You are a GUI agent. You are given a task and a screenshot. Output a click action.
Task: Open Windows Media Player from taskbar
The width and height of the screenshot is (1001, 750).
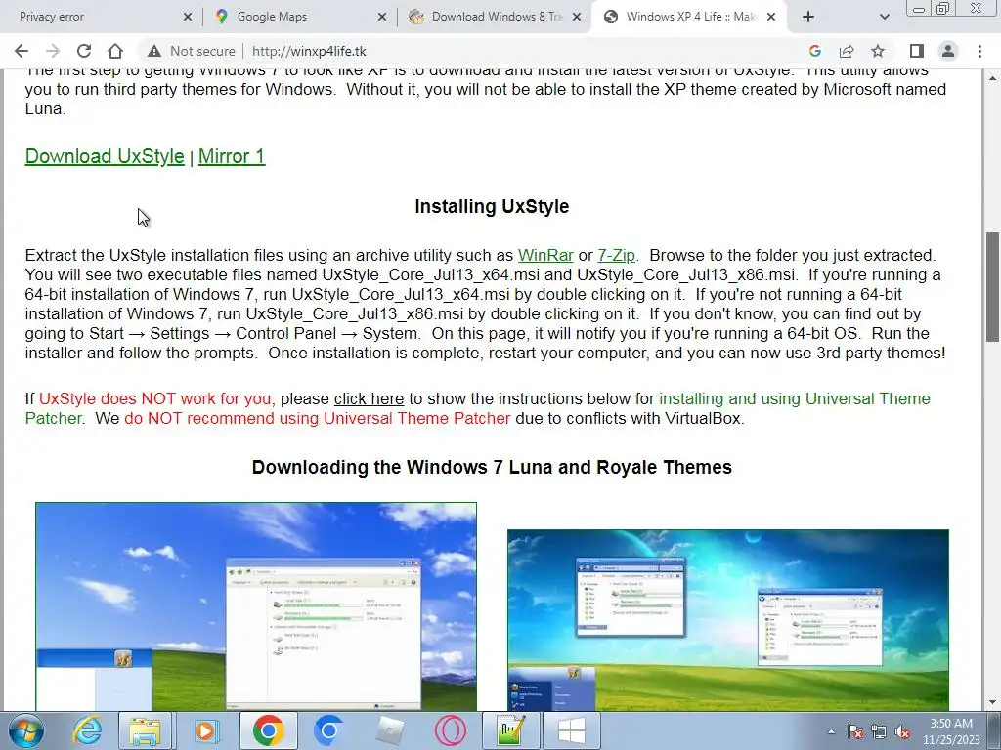(205, 730)
